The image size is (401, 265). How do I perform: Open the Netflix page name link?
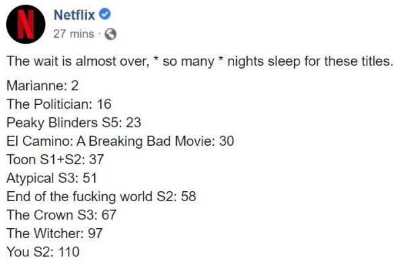(x=75, y=15)
